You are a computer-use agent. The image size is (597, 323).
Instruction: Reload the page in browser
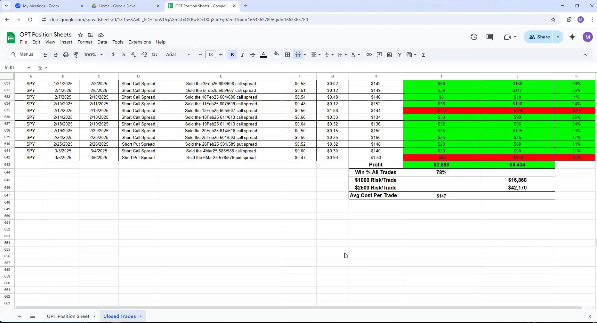coord(30,20)
